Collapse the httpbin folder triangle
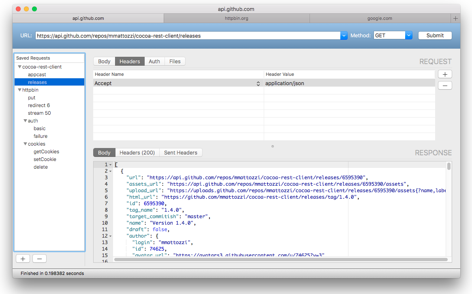The image size is (472, 294). click(19, 90)
